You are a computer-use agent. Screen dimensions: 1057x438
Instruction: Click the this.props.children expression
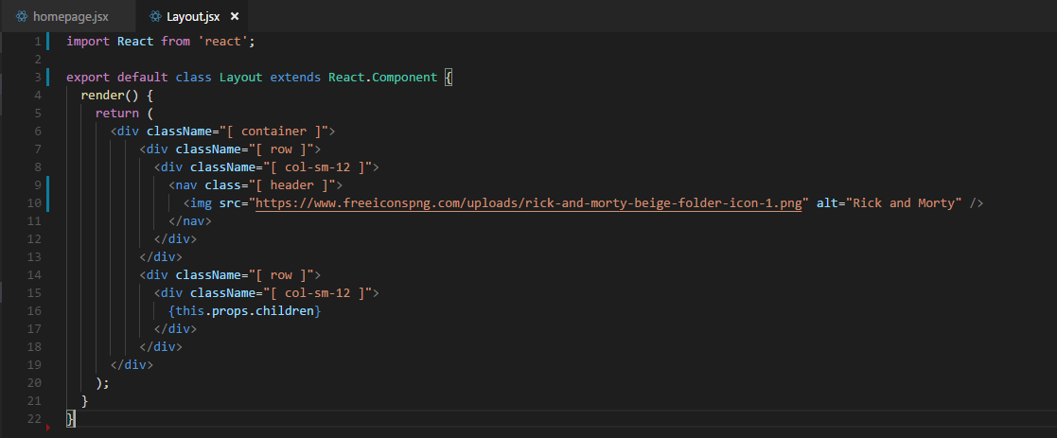(245, 310)
